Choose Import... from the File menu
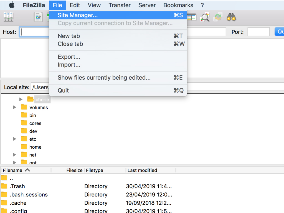Screen dimensions: 284x213 click(x=118, y=65)
